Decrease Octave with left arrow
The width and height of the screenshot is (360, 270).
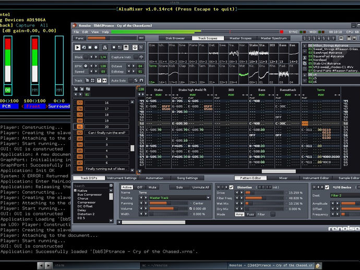click(128, 66)
